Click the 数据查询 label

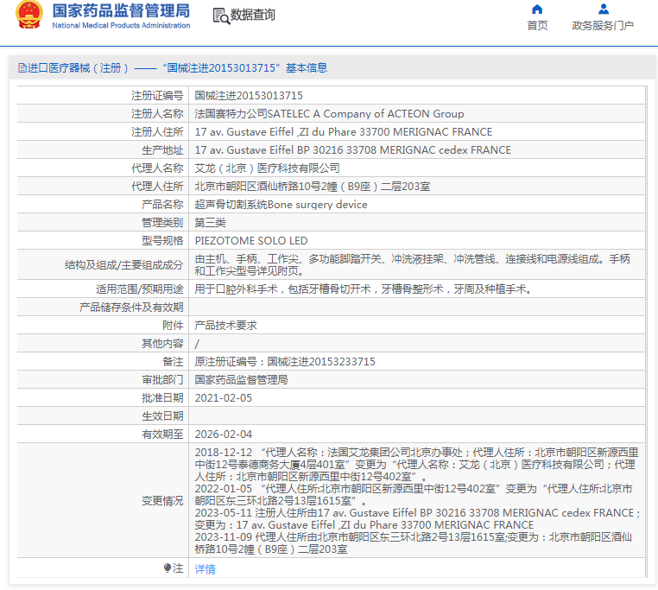pos(253,15)
